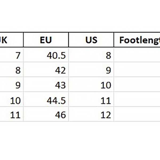This screenshot has width=160, height=160.
Task: Click the Footlength header cell
Action: [137, 40]
